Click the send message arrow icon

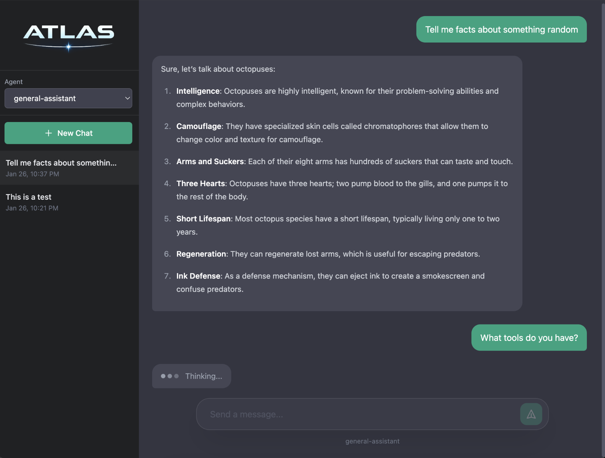(x=531, y=414)
